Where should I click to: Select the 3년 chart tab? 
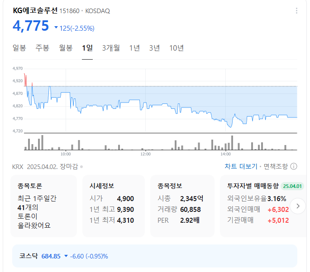[x=154, y=48]
